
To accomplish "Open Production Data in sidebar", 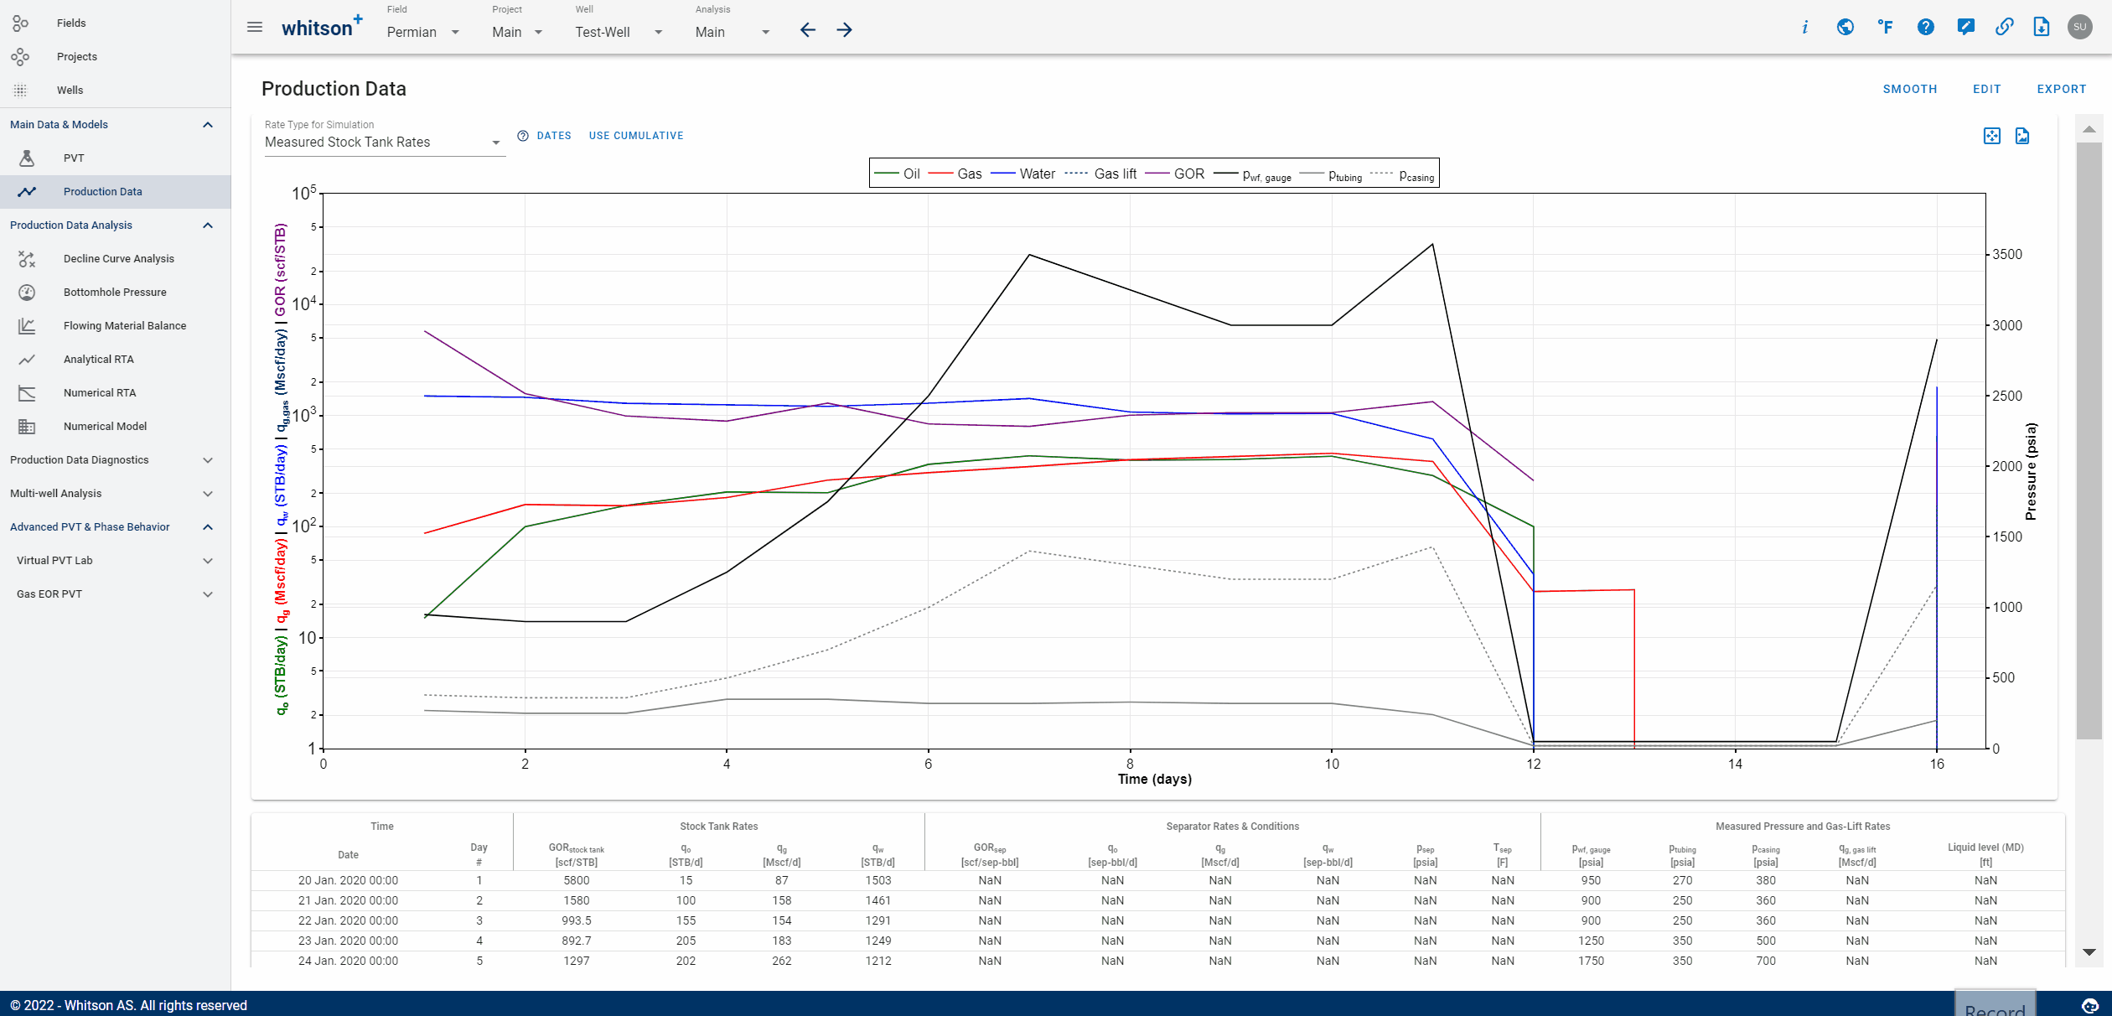I will tap(115, 192).
